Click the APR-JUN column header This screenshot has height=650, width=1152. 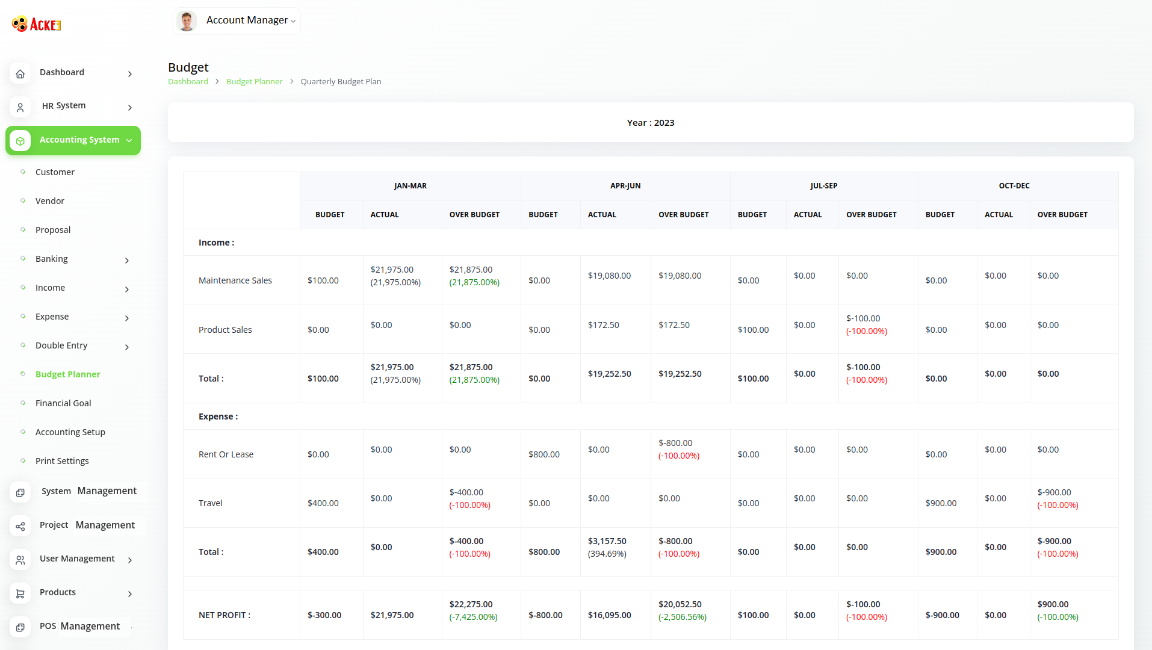(625, 186)
